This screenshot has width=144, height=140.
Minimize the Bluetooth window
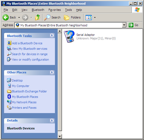[131, 4]
